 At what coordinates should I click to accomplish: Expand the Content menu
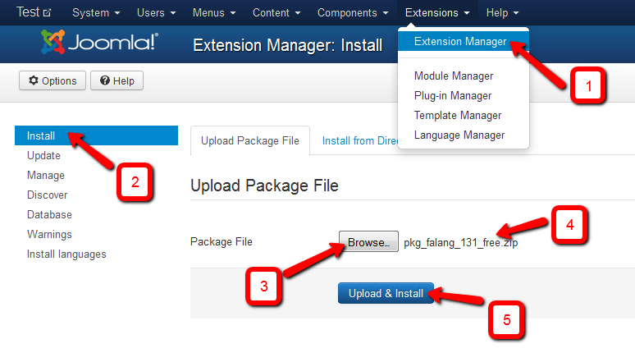pos(276,12)
